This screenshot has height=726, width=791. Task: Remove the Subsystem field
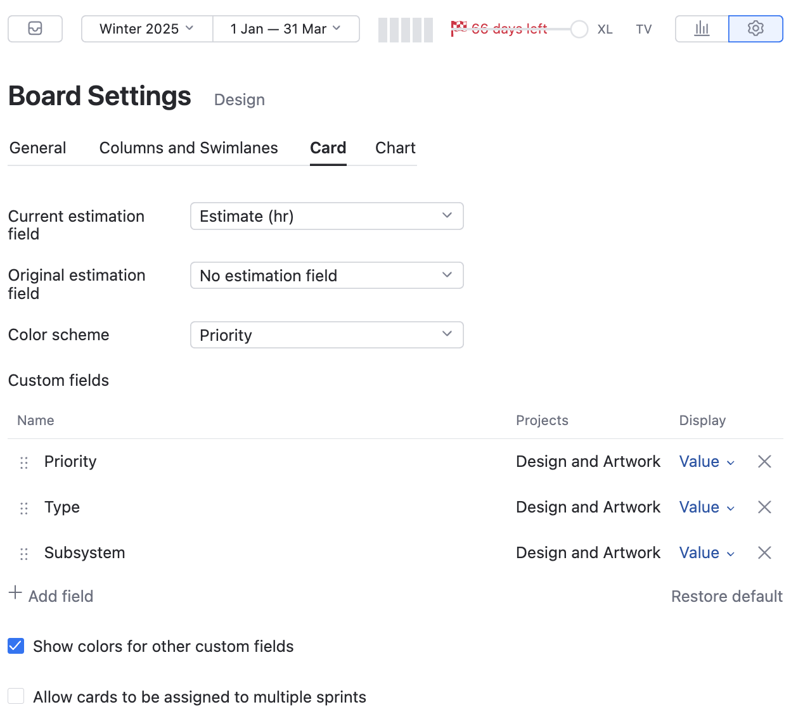tap(764, 552)
